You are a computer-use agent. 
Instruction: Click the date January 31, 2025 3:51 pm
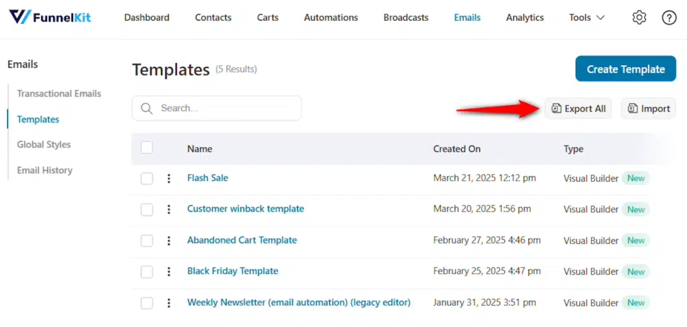[484, 302]
